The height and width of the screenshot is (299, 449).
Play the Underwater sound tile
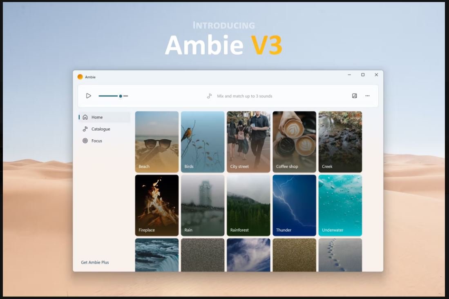340,205
